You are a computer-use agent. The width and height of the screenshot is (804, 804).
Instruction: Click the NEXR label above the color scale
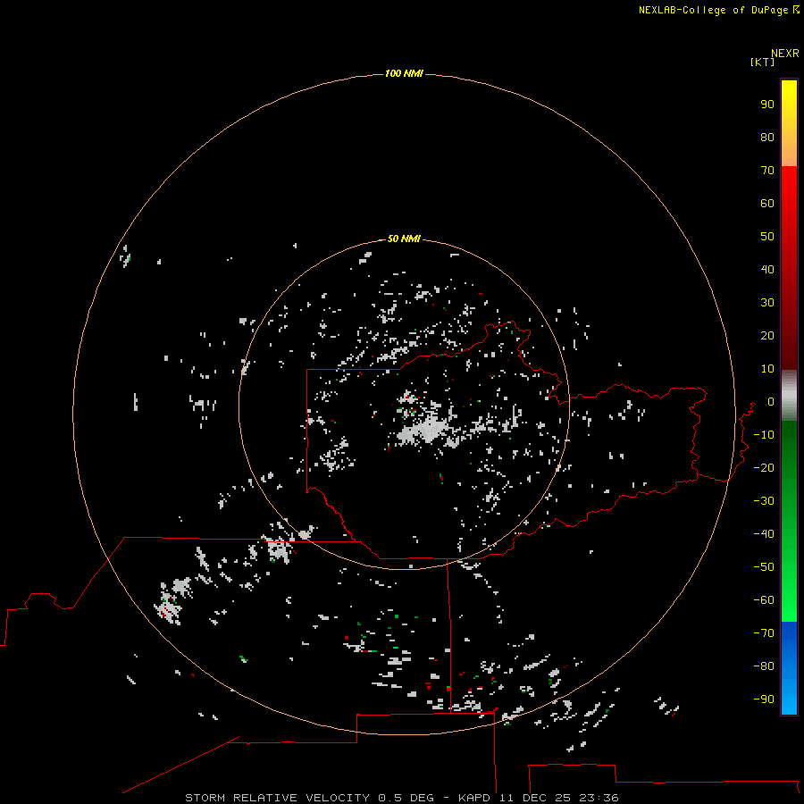click(785, 54)
